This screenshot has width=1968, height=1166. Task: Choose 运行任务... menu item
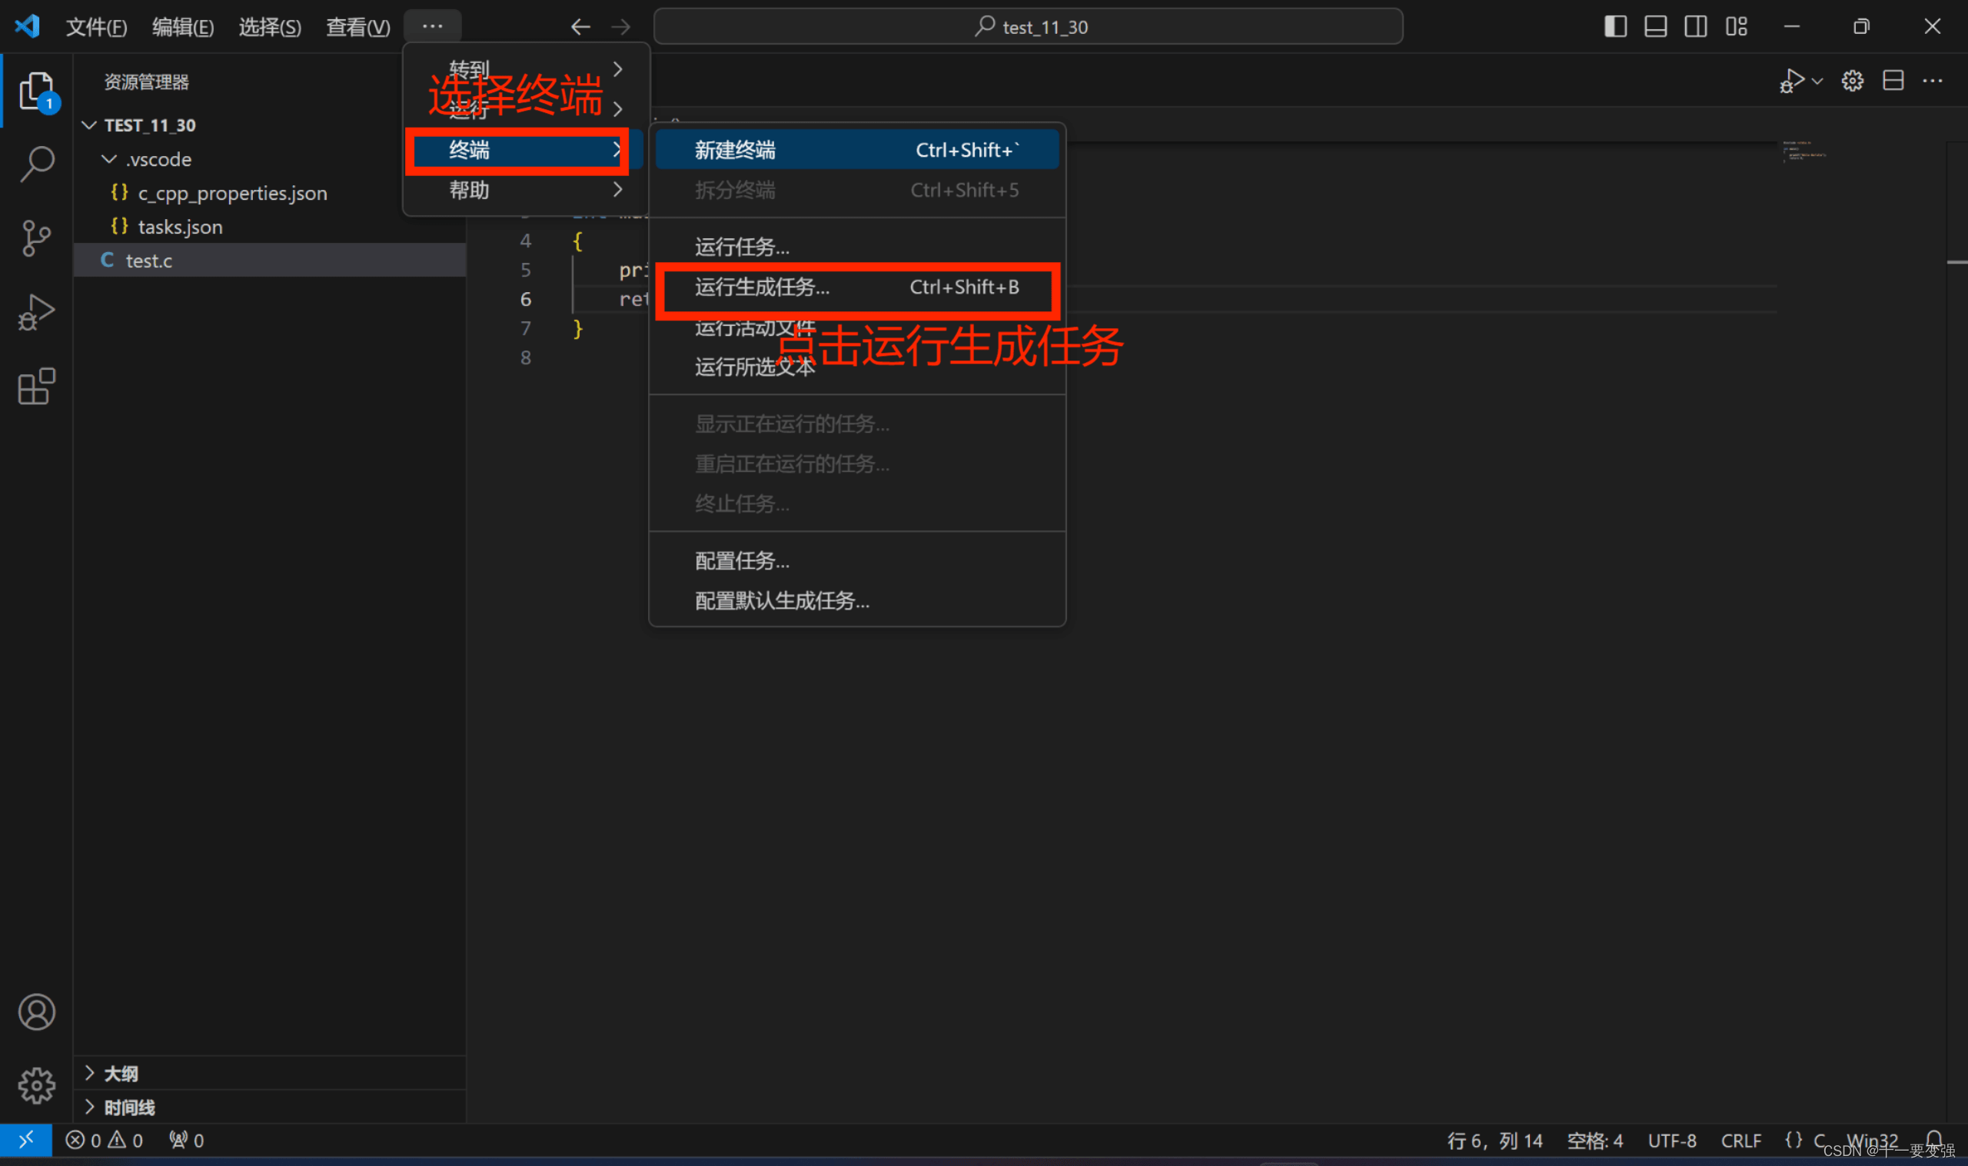pyautogui.click(x=857, y=247)
